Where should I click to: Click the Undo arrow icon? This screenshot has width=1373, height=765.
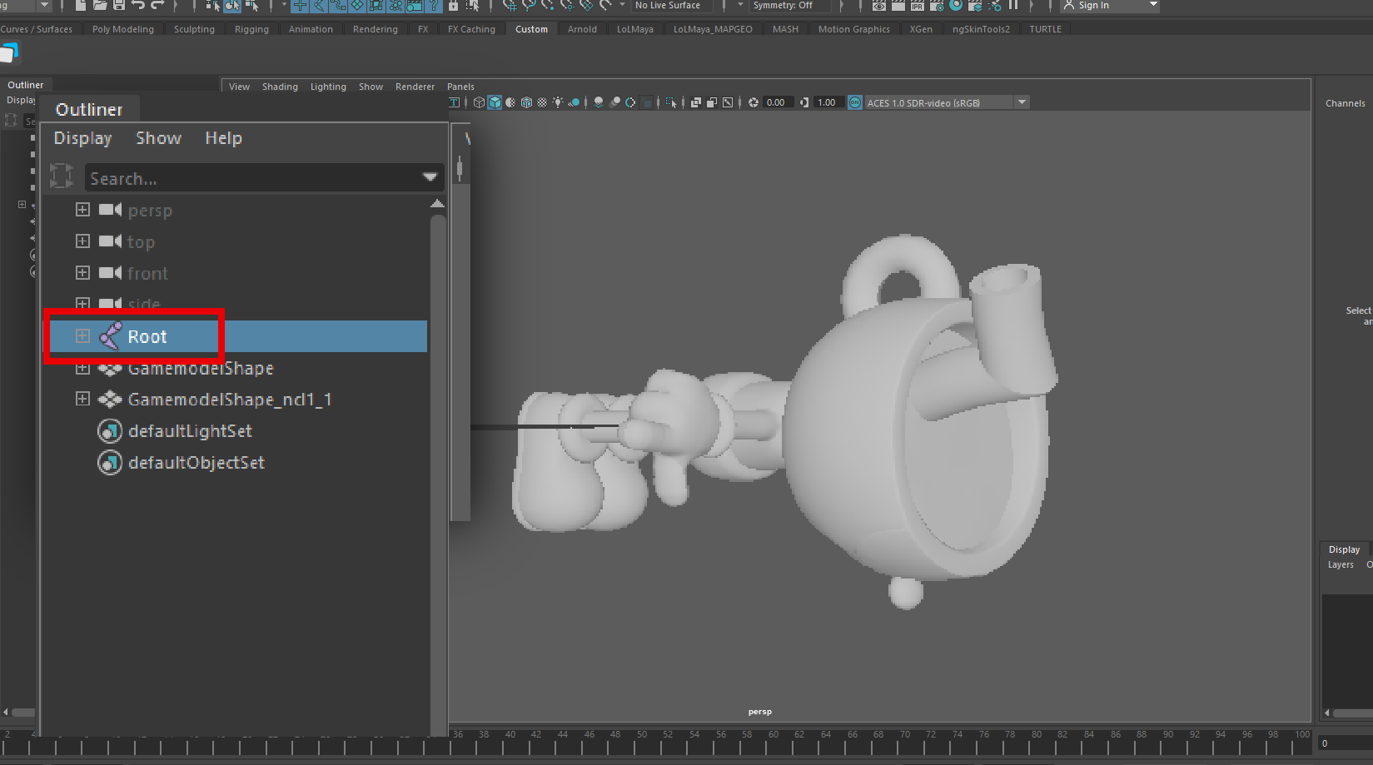(x=137, y=6)
